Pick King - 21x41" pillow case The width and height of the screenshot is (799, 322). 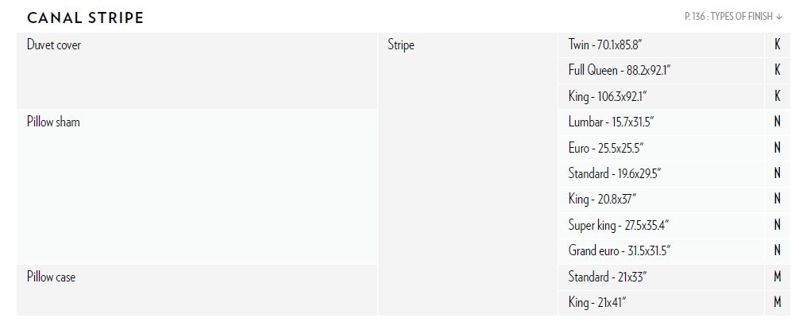(x=597, y=303)
